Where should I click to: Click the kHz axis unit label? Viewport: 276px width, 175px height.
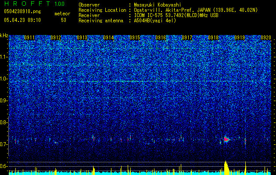pos(4,35)
